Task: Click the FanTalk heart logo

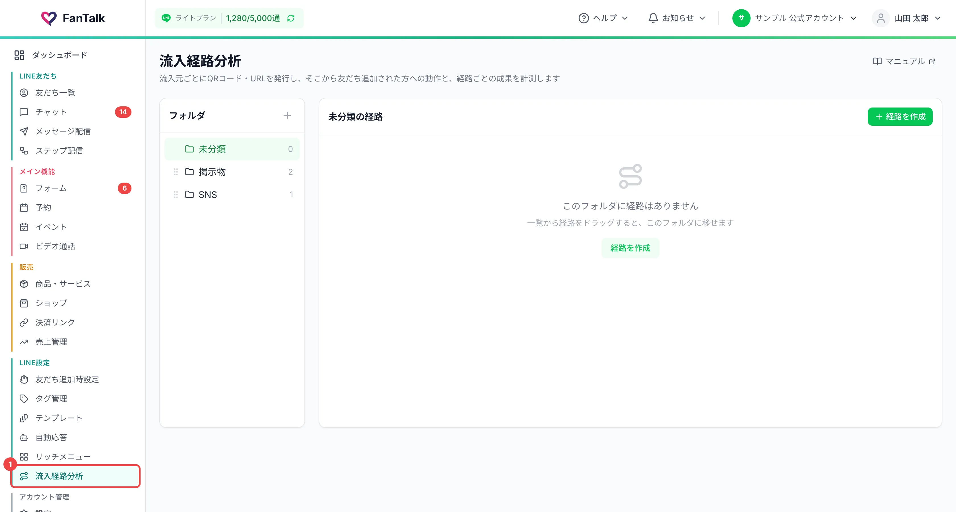Action: [49, 18]
